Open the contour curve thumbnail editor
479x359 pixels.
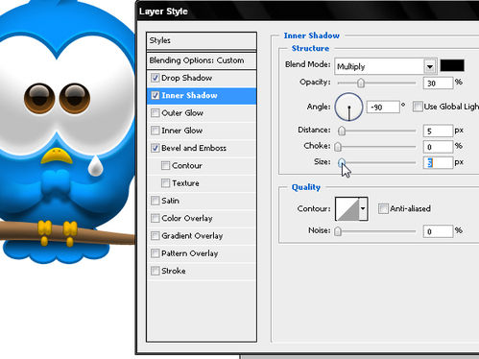pos(347,208)
